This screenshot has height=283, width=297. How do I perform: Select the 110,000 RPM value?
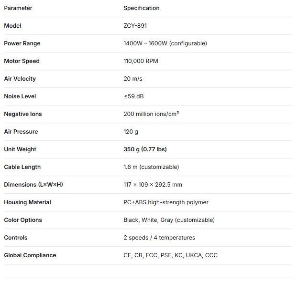141,61
